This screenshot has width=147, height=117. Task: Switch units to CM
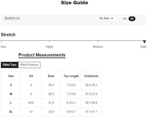pyautogui.click(x=124, y=19)
